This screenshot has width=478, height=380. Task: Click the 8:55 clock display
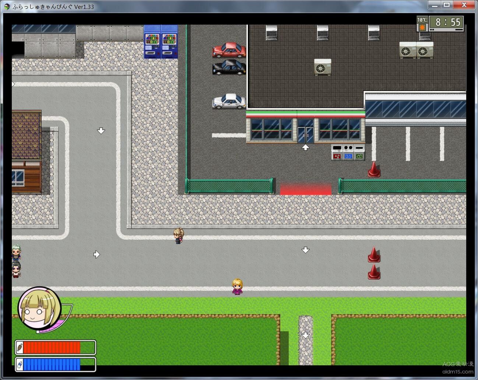(448, 22)
